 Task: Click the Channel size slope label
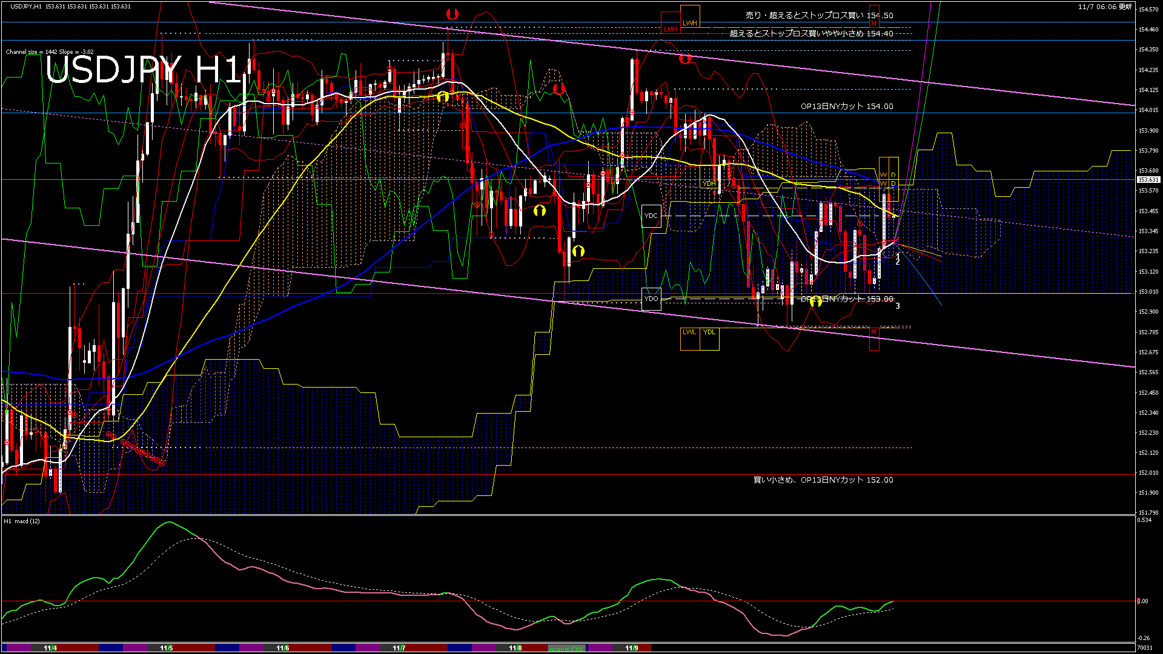pos(50,52)
